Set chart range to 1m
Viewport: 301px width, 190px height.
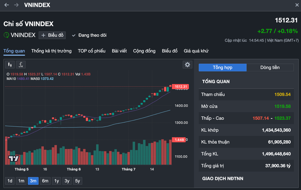21,181
